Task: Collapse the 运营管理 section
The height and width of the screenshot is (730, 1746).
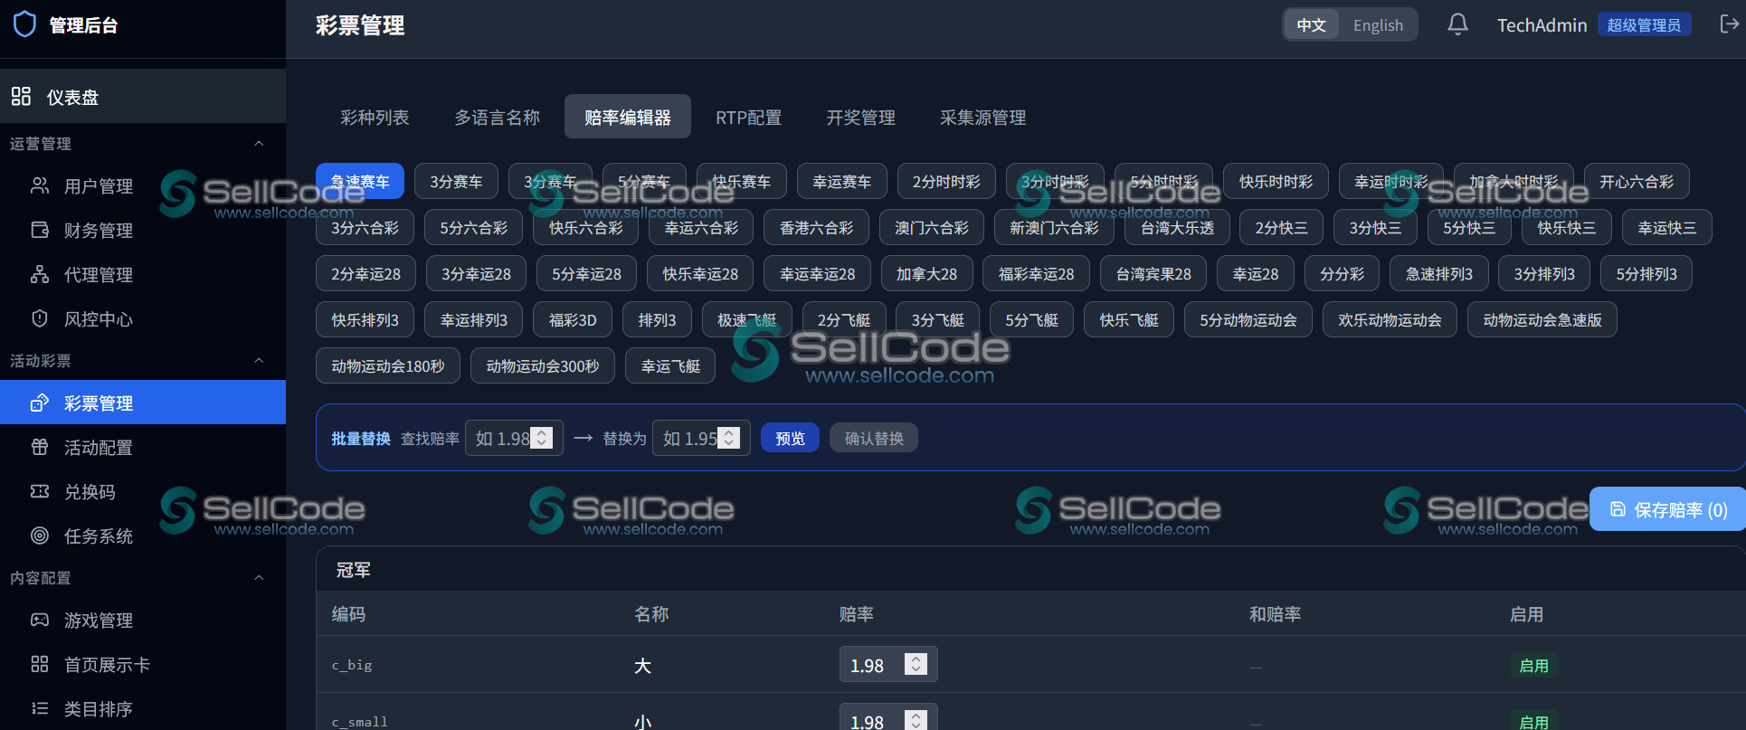Action: click(x=259, y=143)
